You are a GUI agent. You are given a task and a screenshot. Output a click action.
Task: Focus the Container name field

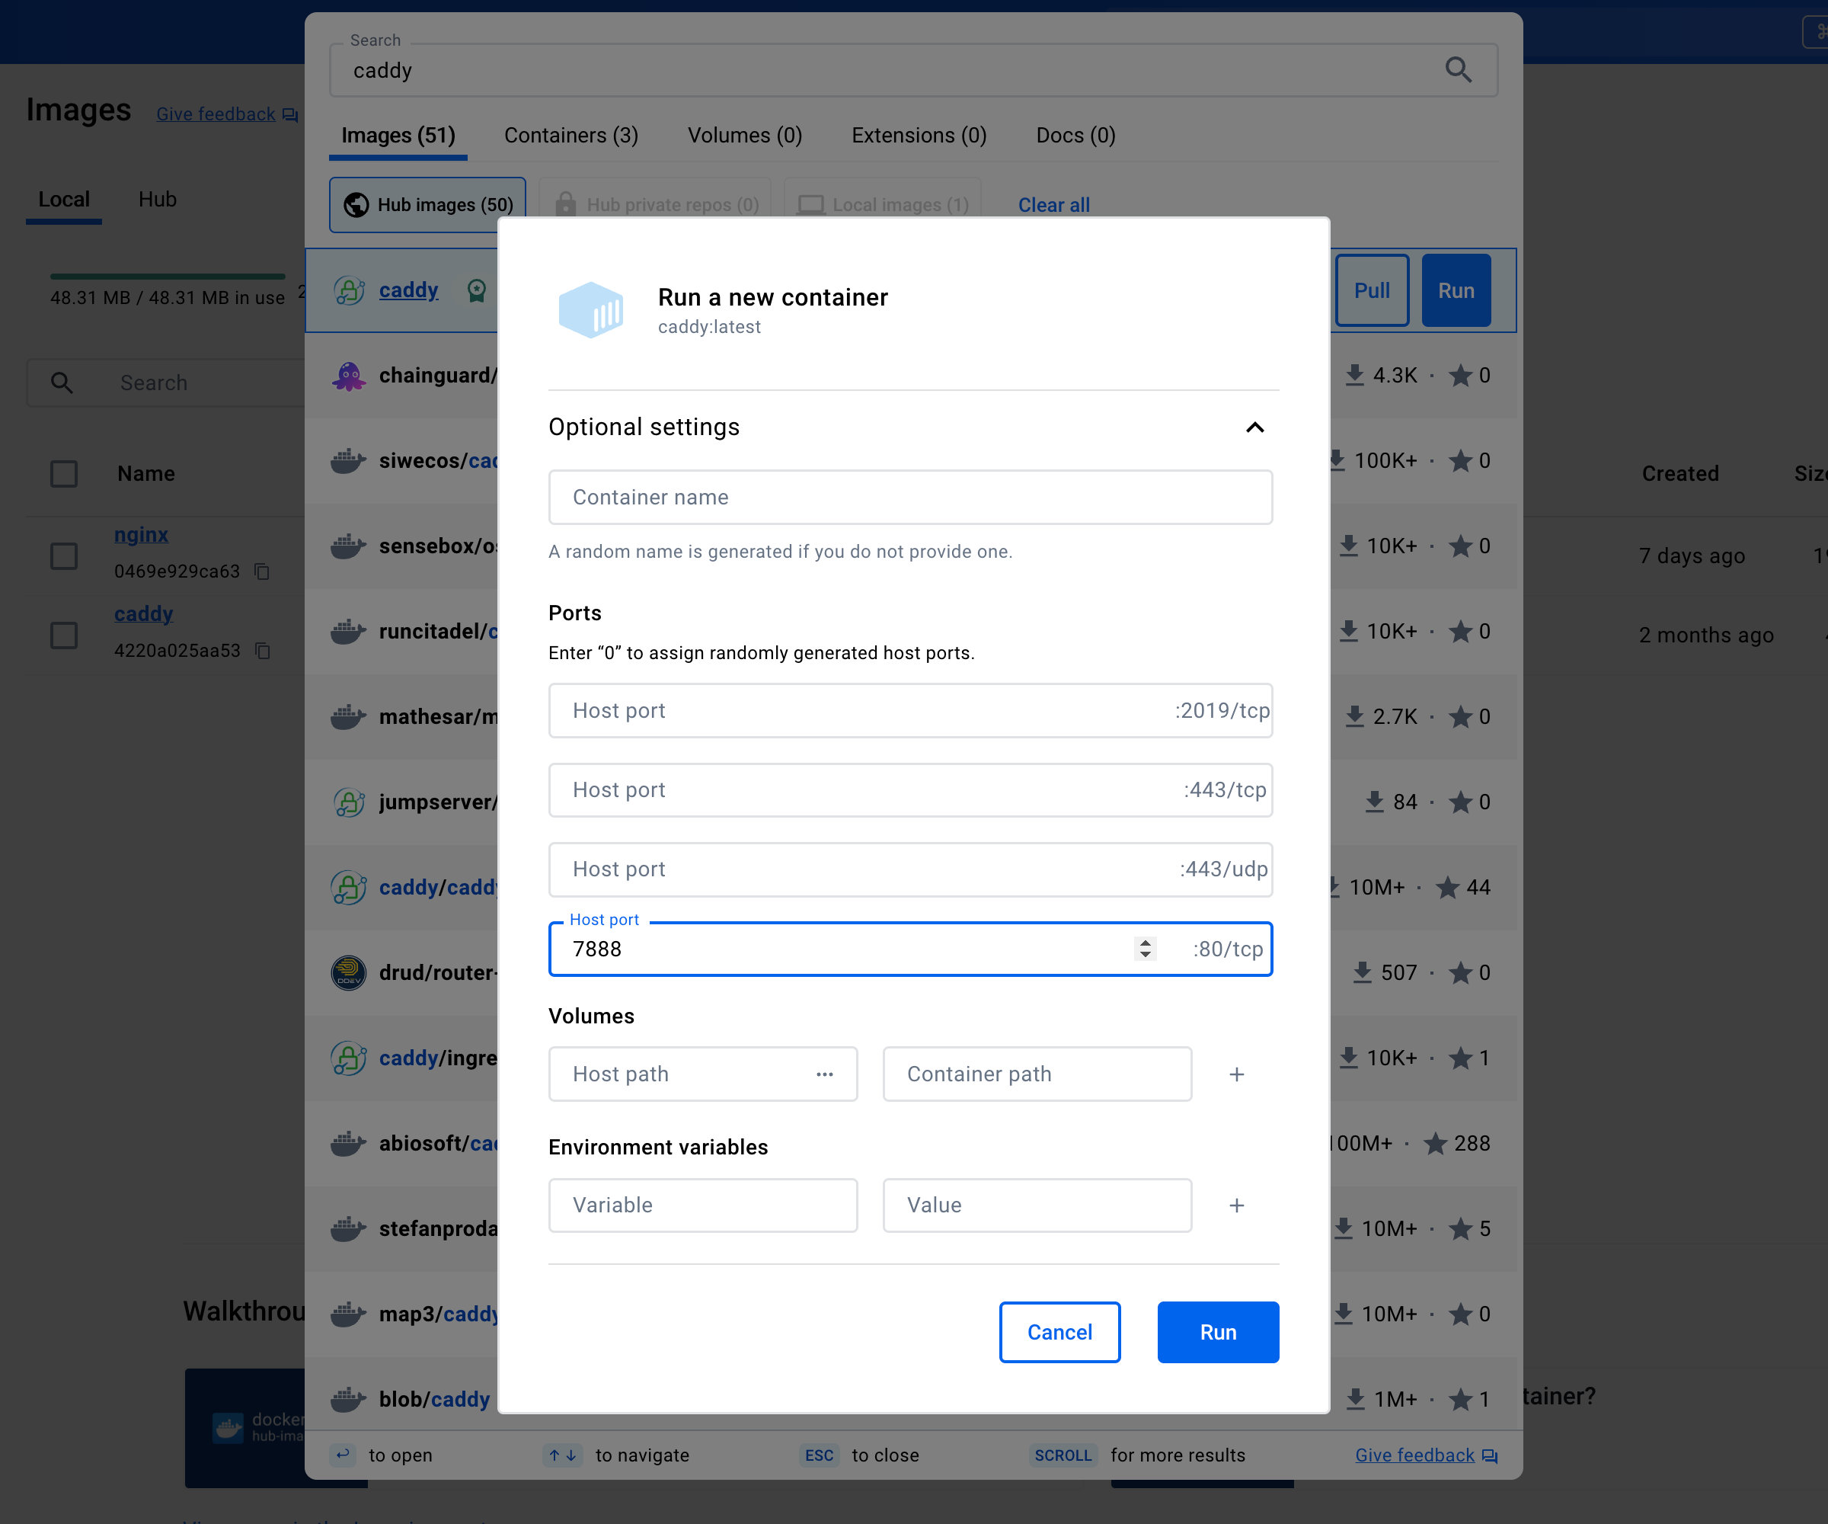click(x=910, y=498)
